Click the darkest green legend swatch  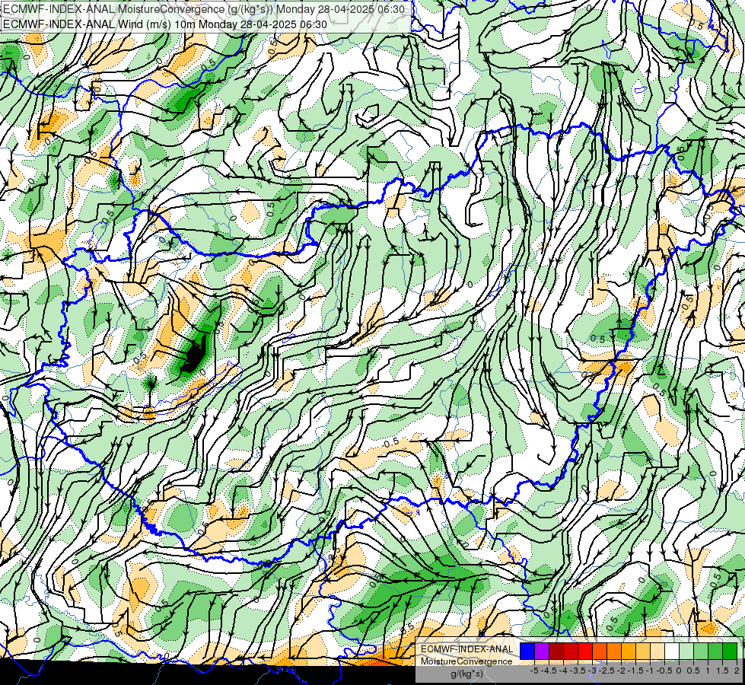coord(730,651)
